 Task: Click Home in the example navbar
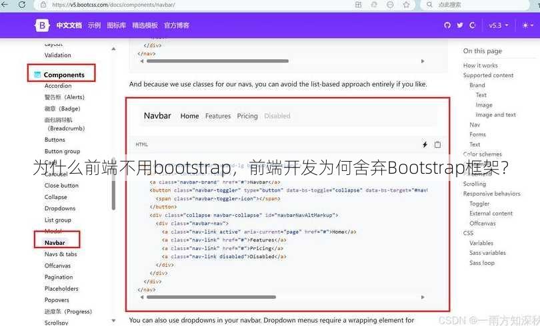(x=189, y=116)
